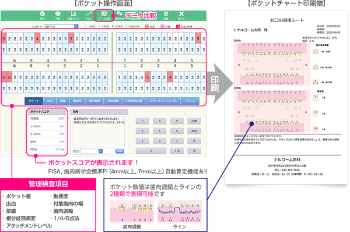The height and width of the screenshot is (232, 350).
Task: Click the red 6 cell in lower-left quadrant
Action: (x=9, y=77)
